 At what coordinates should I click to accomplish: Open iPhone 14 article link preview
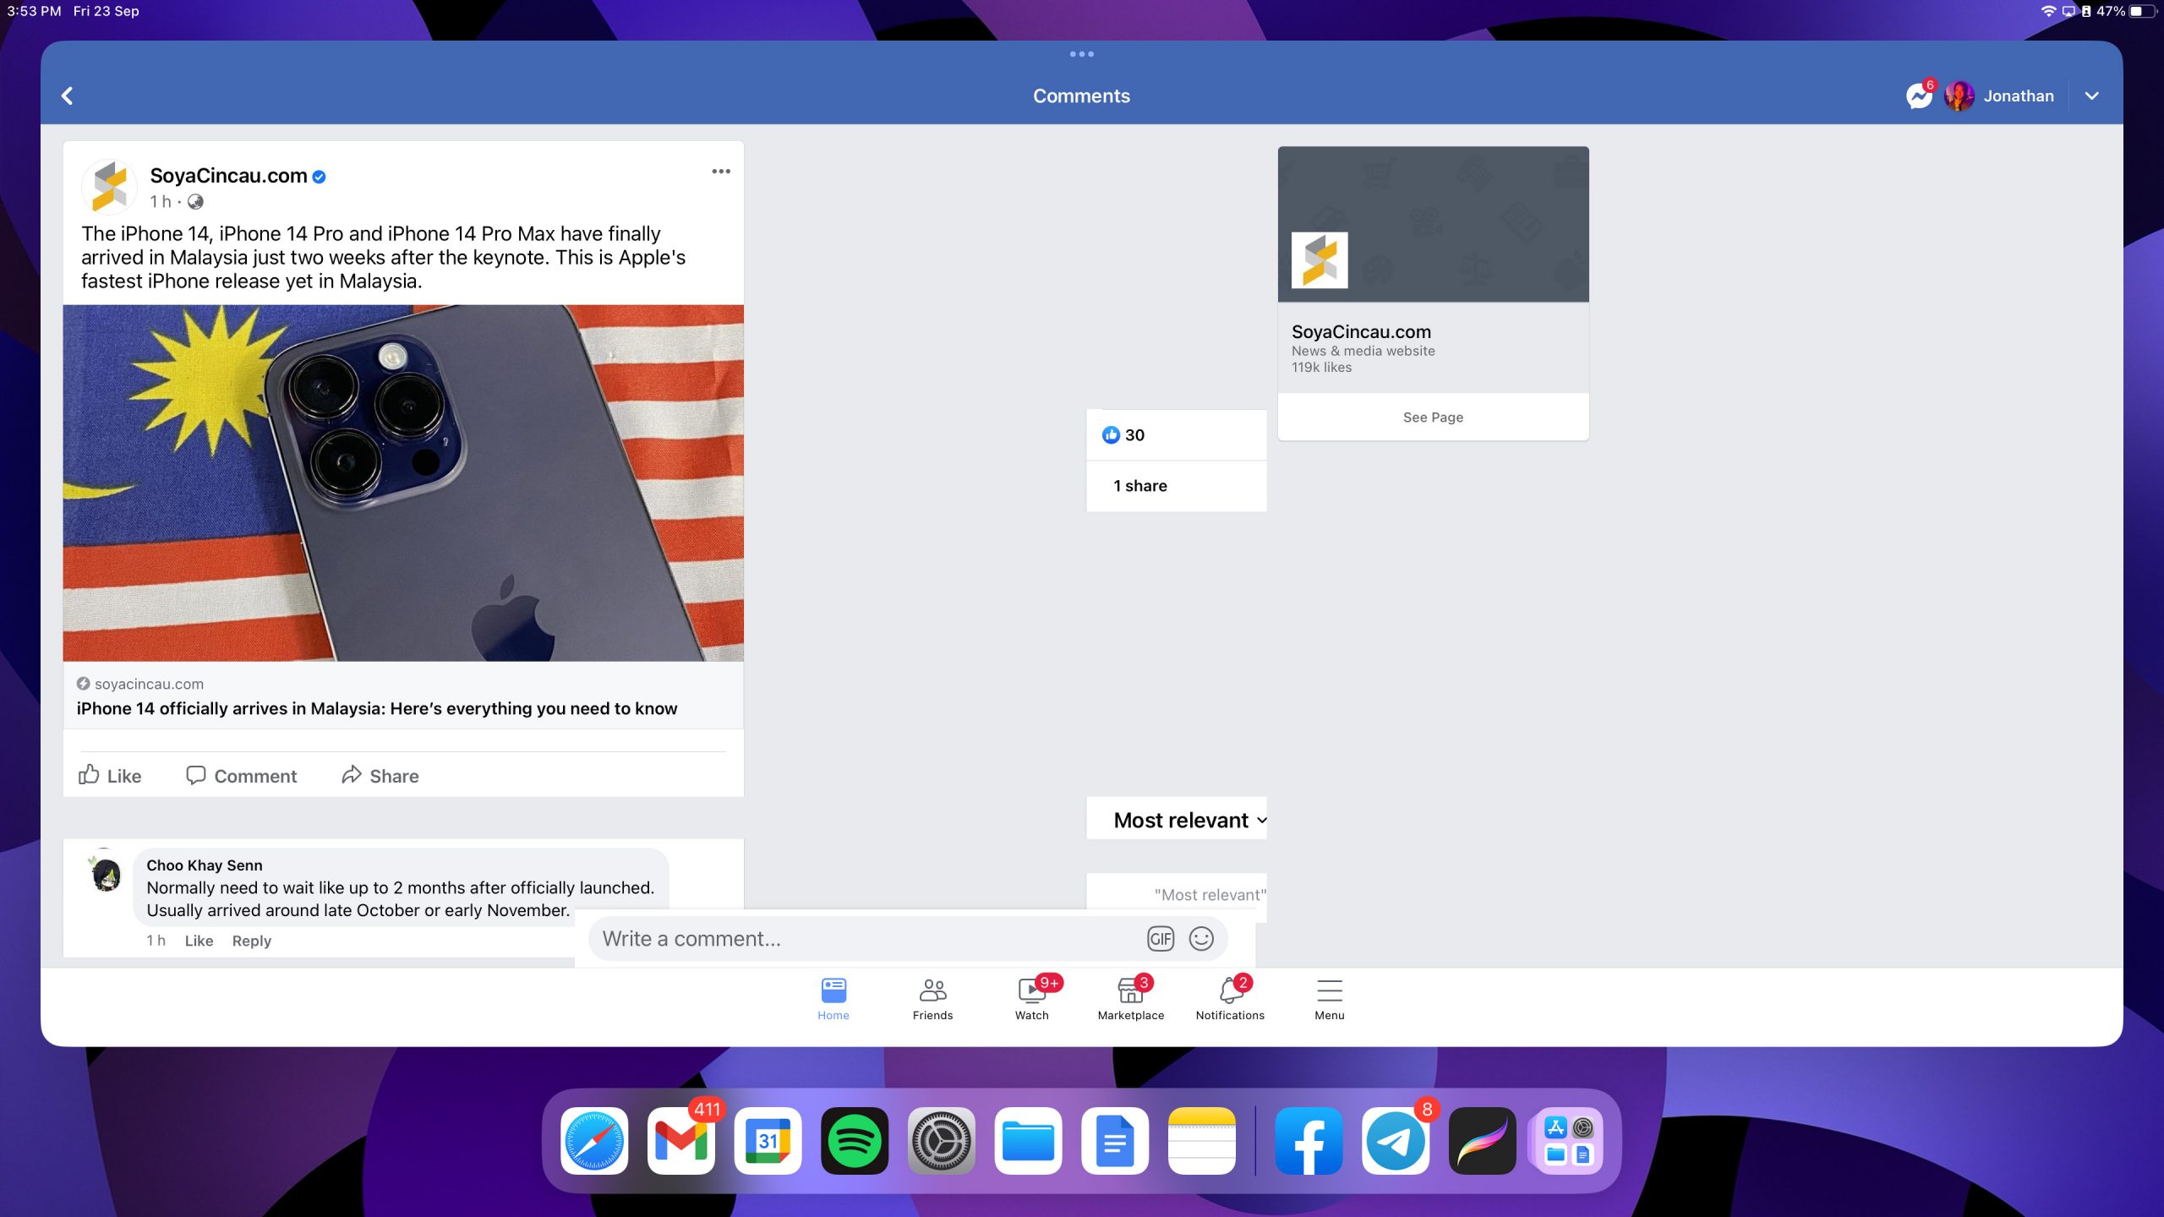[377, 707]
